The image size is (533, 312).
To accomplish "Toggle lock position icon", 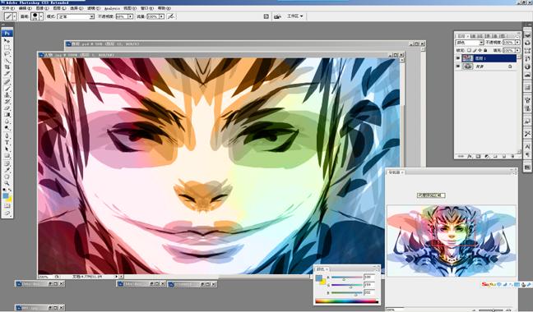I will pos(480,50).
